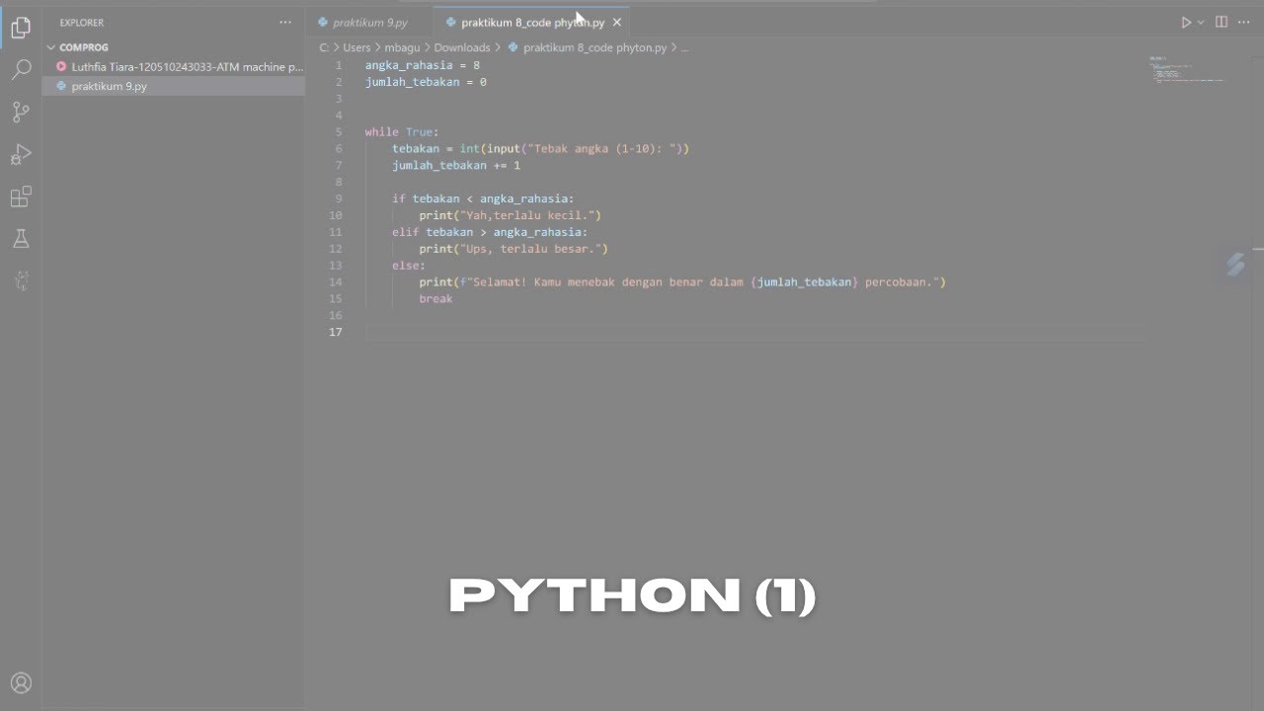Click the C: breadcrumb segment
Screen dimensions: 1264x711
pyautogui.click(x=324, y=47)
